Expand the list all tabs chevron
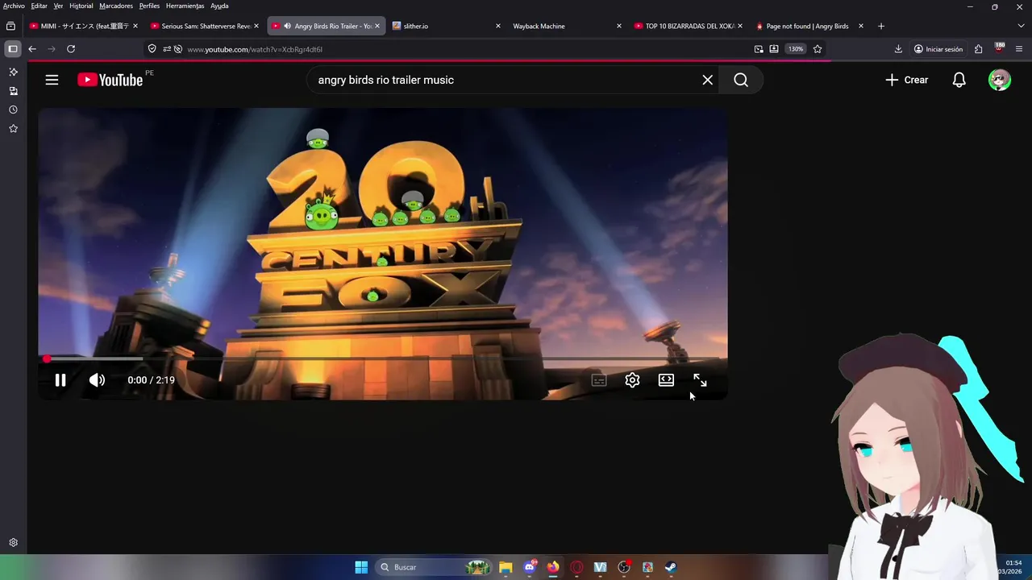This screenshot has width=1032, height=580. [x=1021, y=26]
